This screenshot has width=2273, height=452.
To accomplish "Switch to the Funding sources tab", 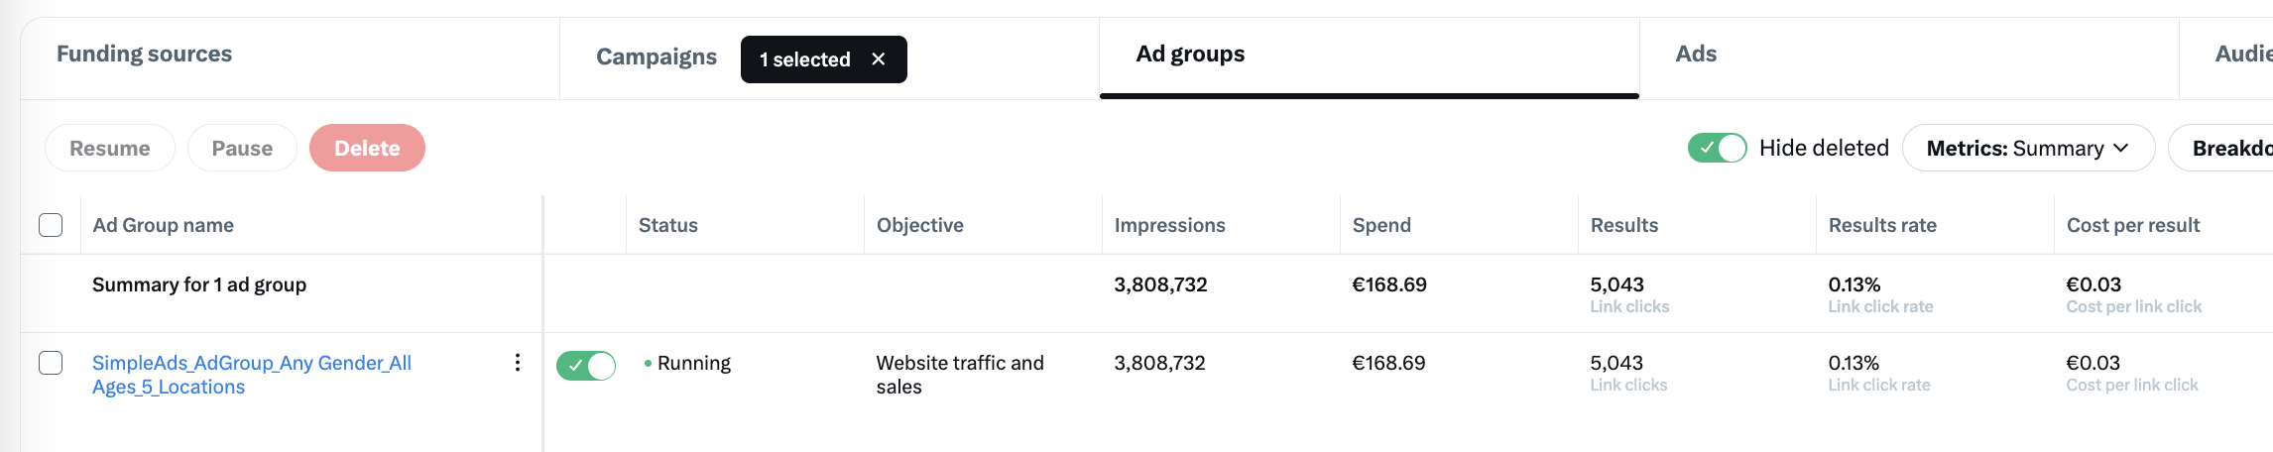I will (144, 54).
